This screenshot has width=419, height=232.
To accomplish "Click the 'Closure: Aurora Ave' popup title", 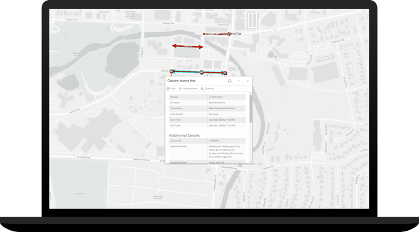I will pos(181,81).
